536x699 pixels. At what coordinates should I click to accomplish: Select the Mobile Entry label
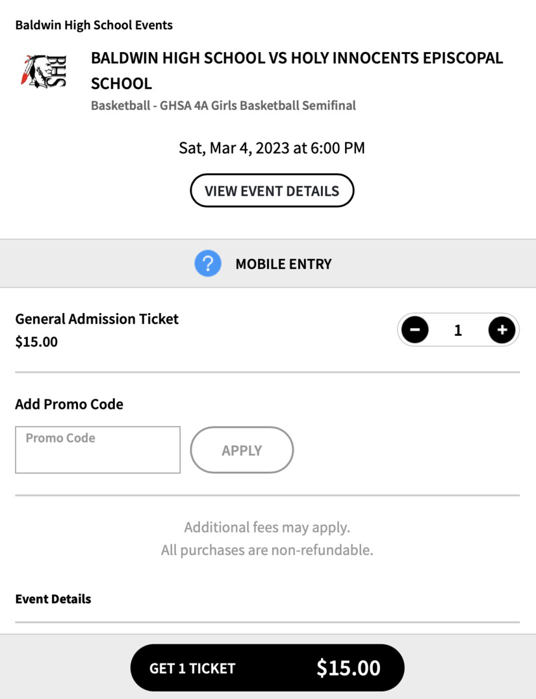(x=283, y=264)
